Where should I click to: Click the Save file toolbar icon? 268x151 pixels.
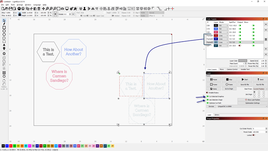coord(10,9)
